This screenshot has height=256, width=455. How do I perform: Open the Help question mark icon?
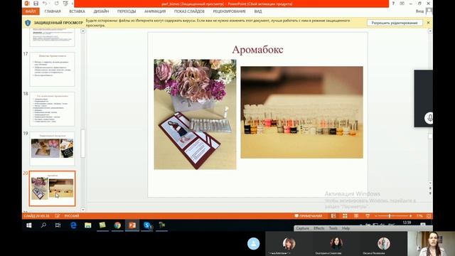pos(393,4)
